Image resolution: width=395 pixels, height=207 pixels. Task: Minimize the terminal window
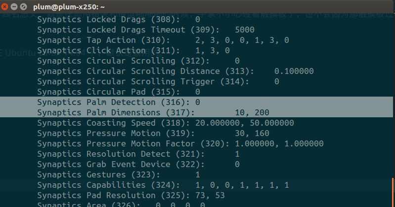point(15,7)
